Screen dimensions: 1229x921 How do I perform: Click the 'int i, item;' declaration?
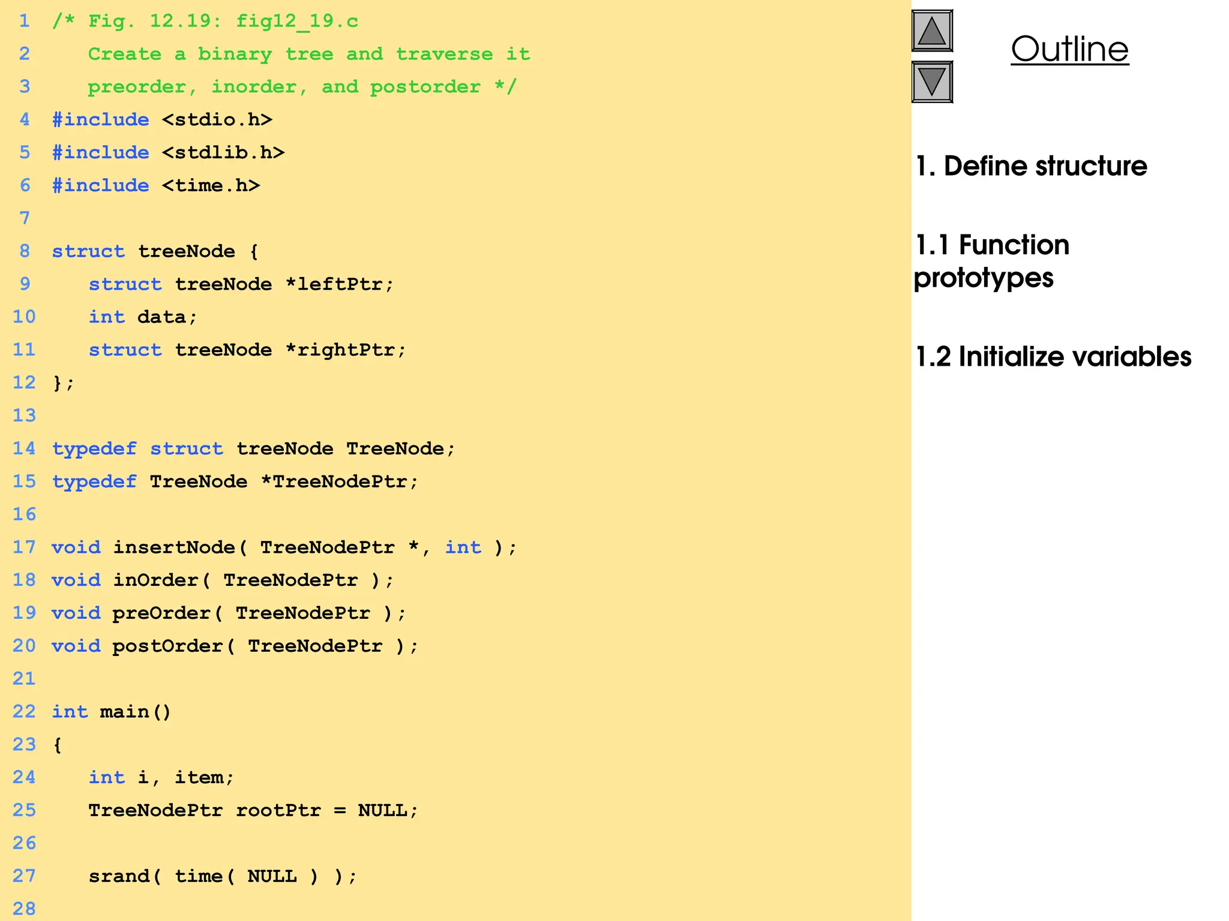tap(161, 778)
